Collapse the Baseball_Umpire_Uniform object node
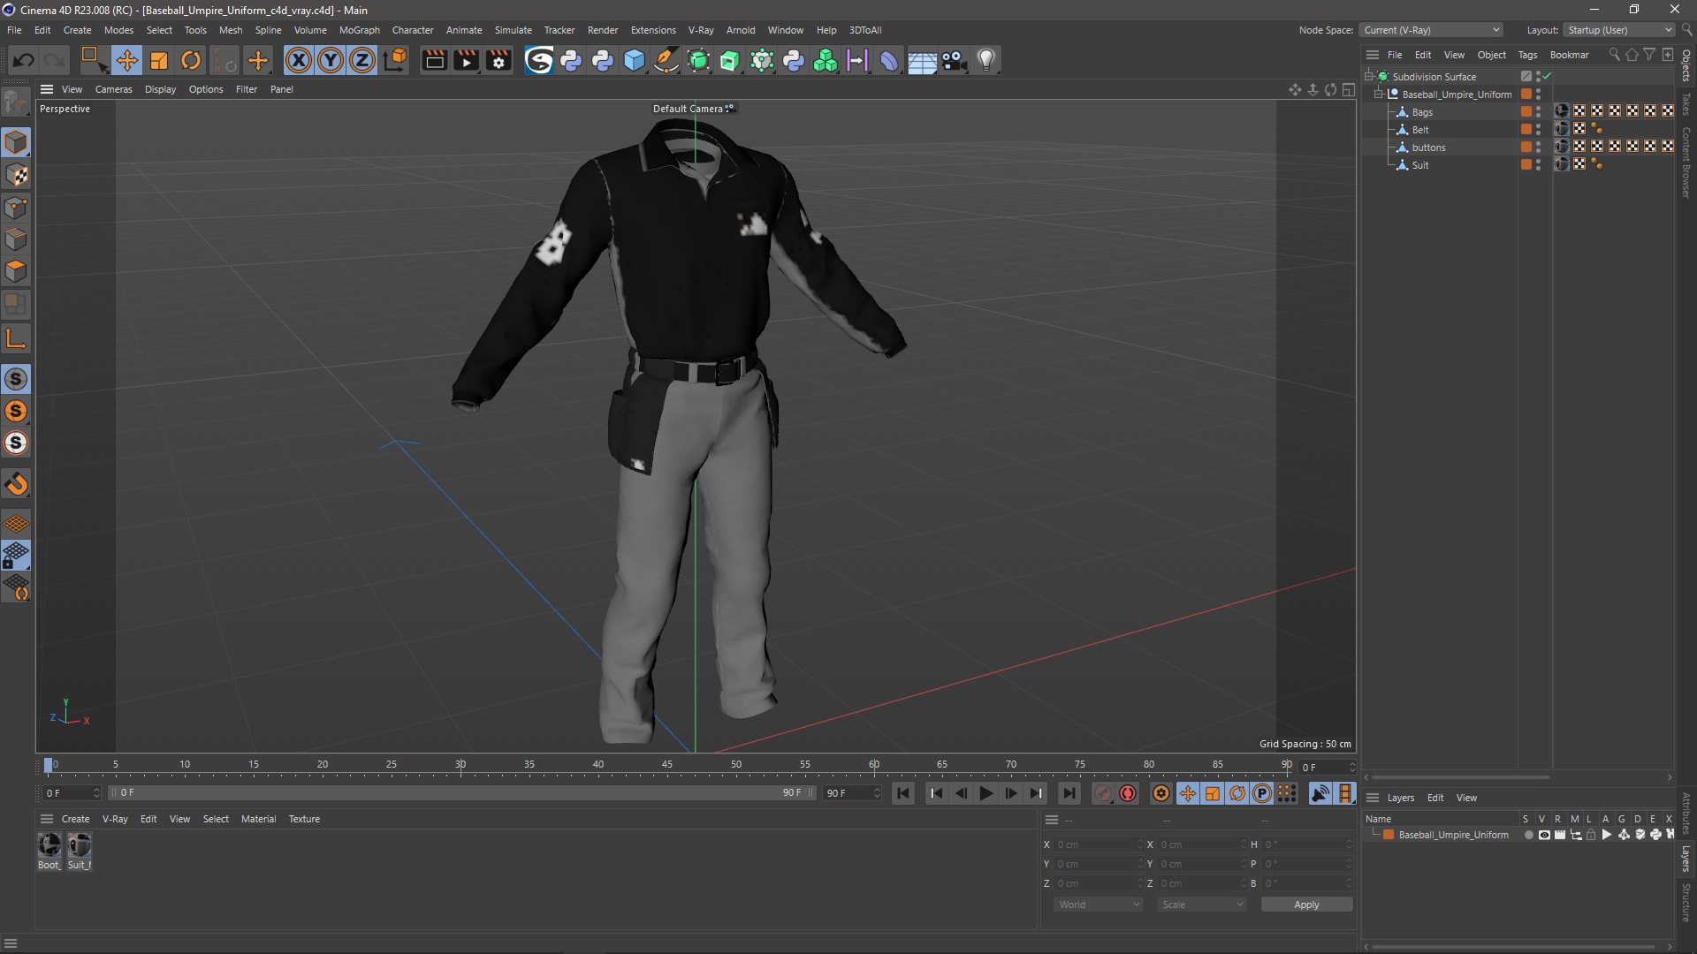Image resolution: width=1697 pixels, height=954 pixels. (1378, 95)
